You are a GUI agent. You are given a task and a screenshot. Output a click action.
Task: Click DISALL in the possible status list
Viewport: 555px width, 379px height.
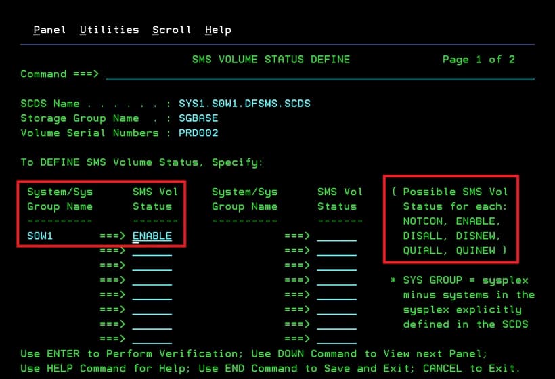(x=426, y=236)
